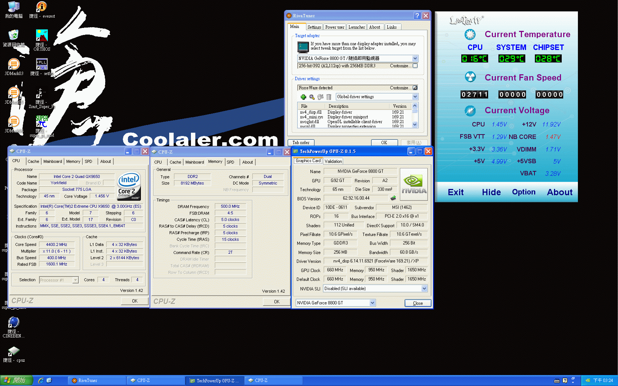This screenshot has height=386, width=618.
Task: Expand the NVIDIA GeForce 8800 GT adapter dropdown
Action: coord(415,58)
